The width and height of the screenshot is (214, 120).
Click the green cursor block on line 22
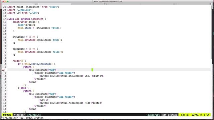(x=92, y=70)
